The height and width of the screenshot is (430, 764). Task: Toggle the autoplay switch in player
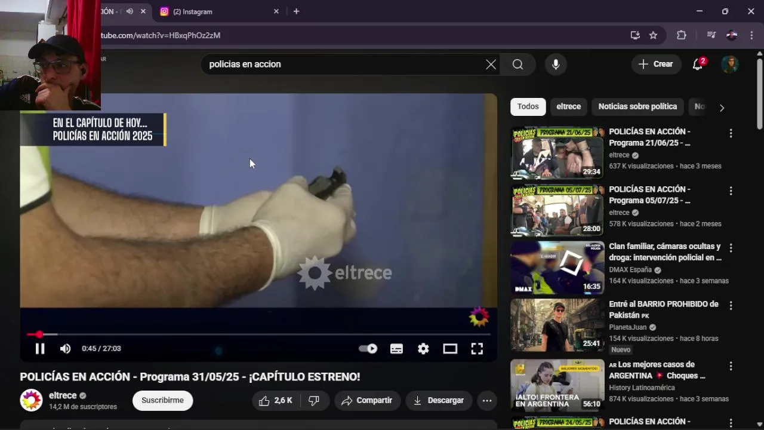pos(368,349)
